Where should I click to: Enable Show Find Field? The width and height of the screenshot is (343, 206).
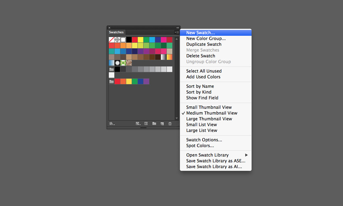216,98
